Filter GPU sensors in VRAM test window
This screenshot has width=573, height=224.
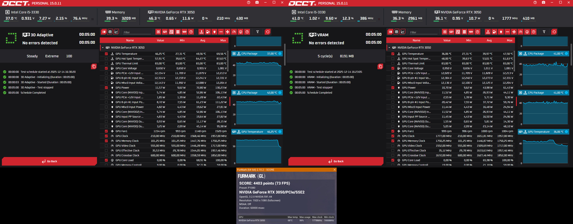pos(451,32)
